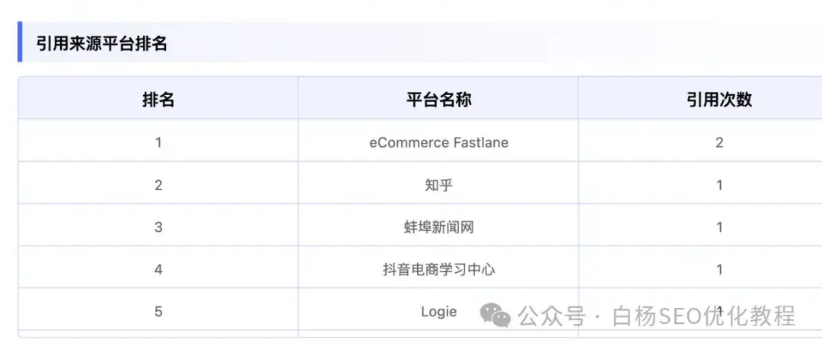Select the Logie platform cell
This screenshot has height=349, width=822.
click(x=438, y=312)
